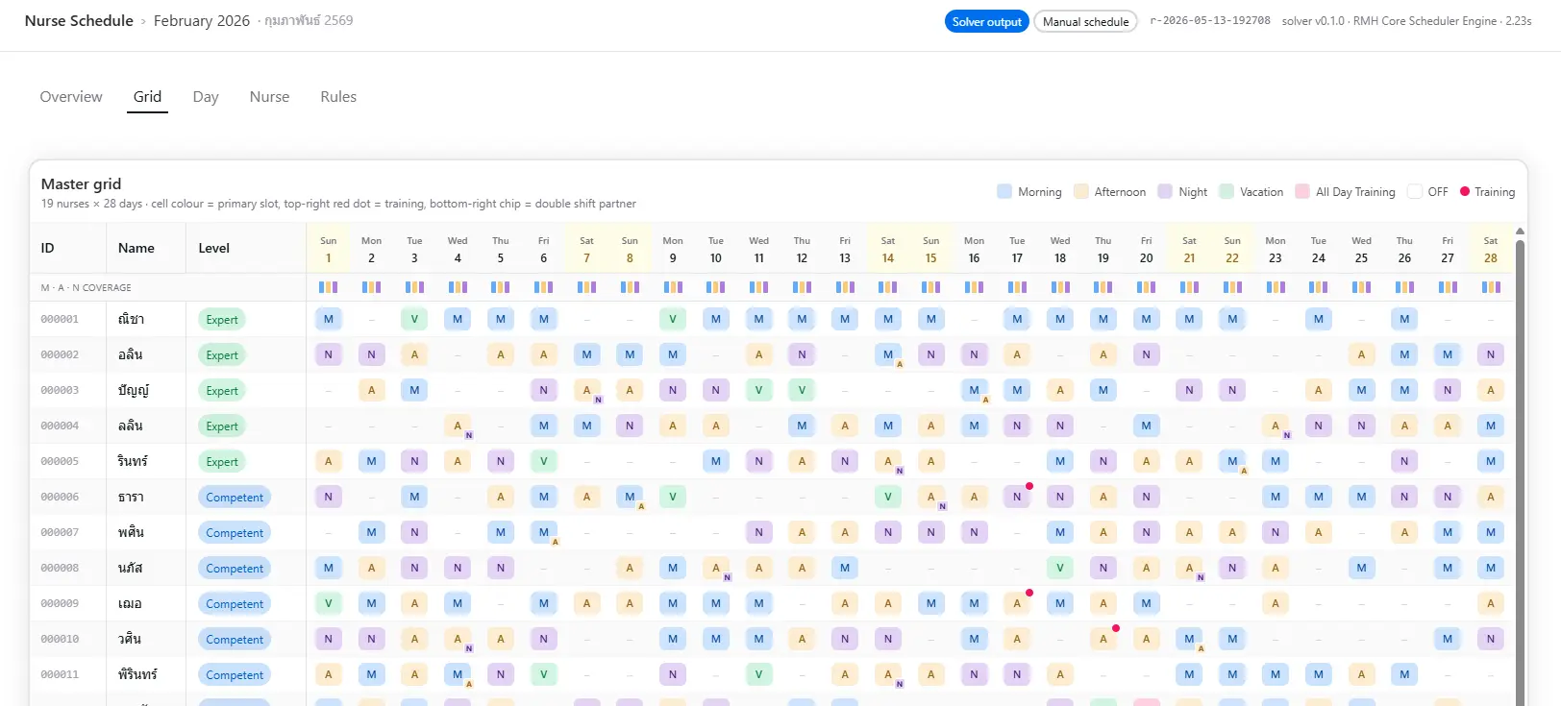Click the red Training legend dot
This screenshot has height=706, width=1561.
tap(1465, 191)
